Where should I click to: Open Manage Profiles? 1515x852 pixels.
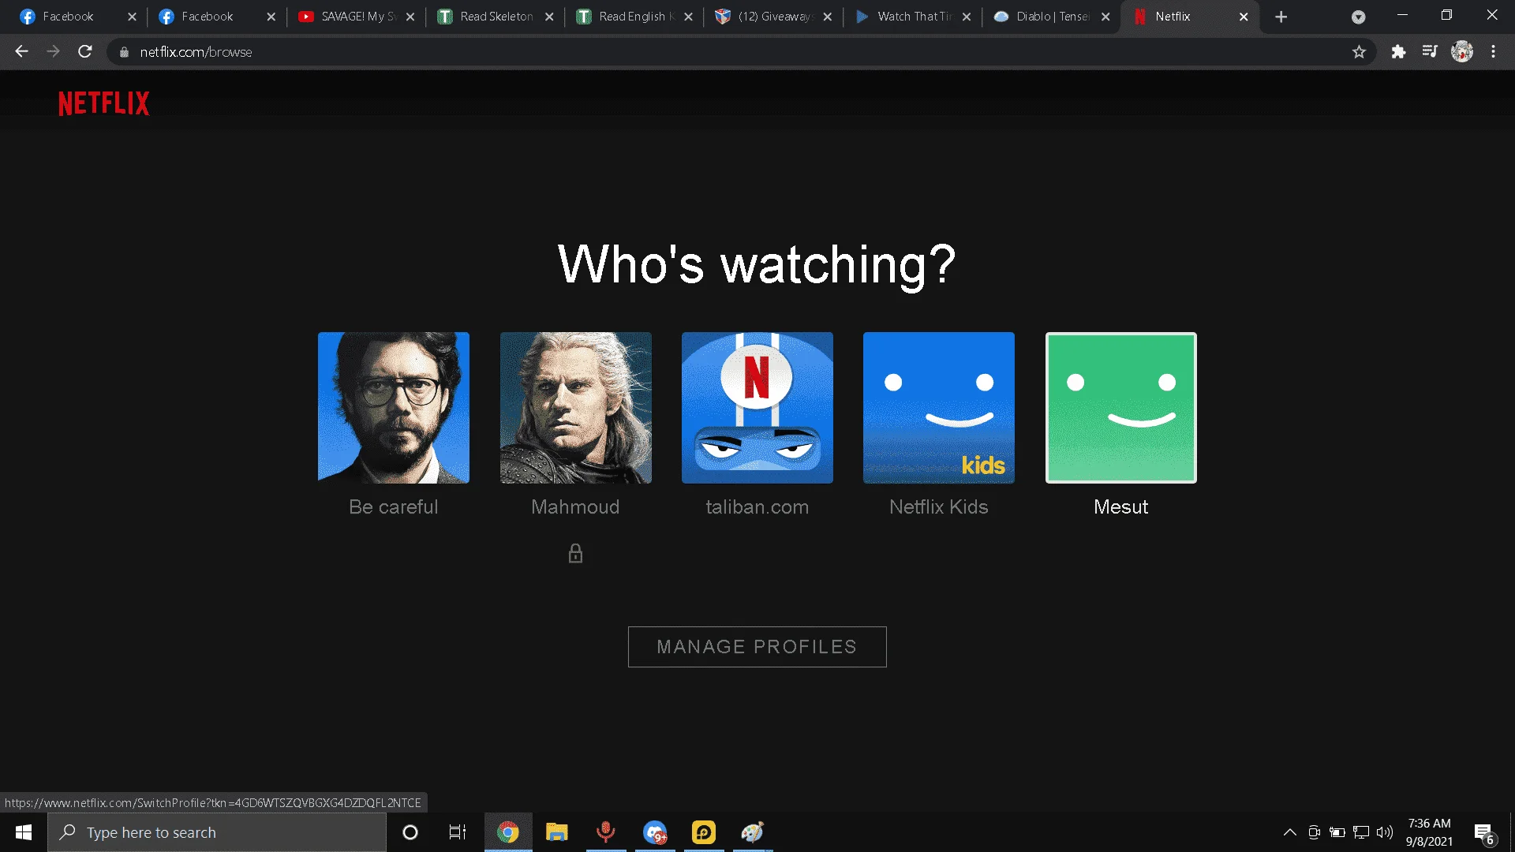[x=757, y=647]
